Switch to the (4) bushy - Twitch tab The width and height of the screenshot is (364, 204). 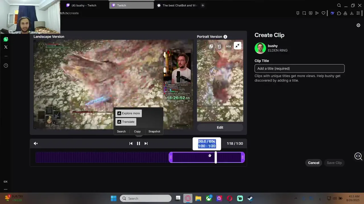(84, 5)
